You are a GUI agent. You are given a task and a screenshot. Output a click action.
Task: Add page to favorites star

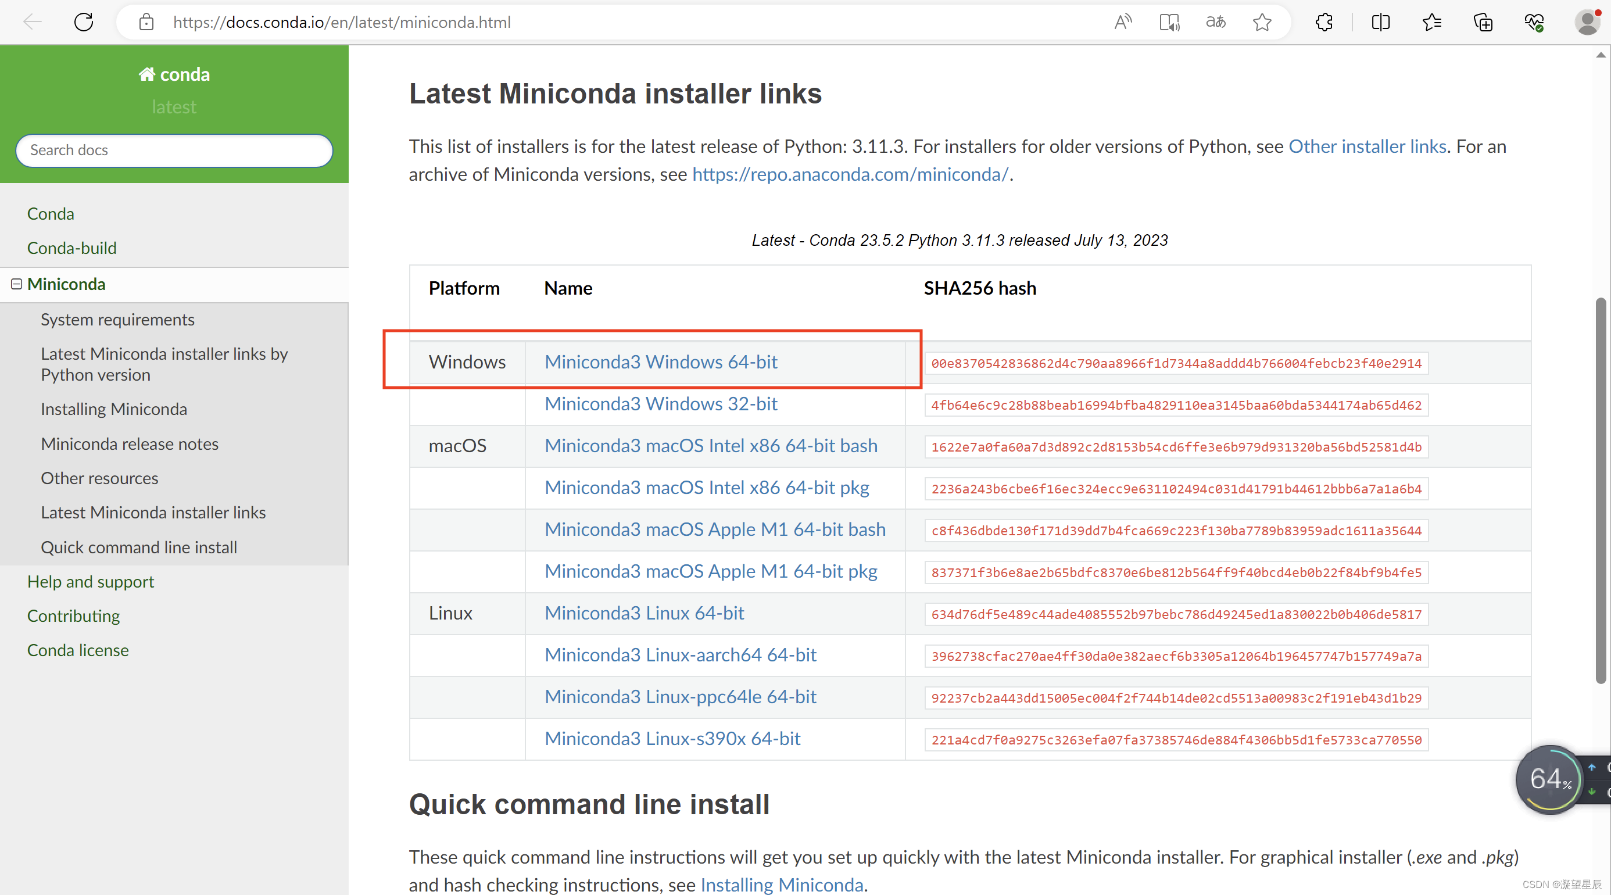1262,23
